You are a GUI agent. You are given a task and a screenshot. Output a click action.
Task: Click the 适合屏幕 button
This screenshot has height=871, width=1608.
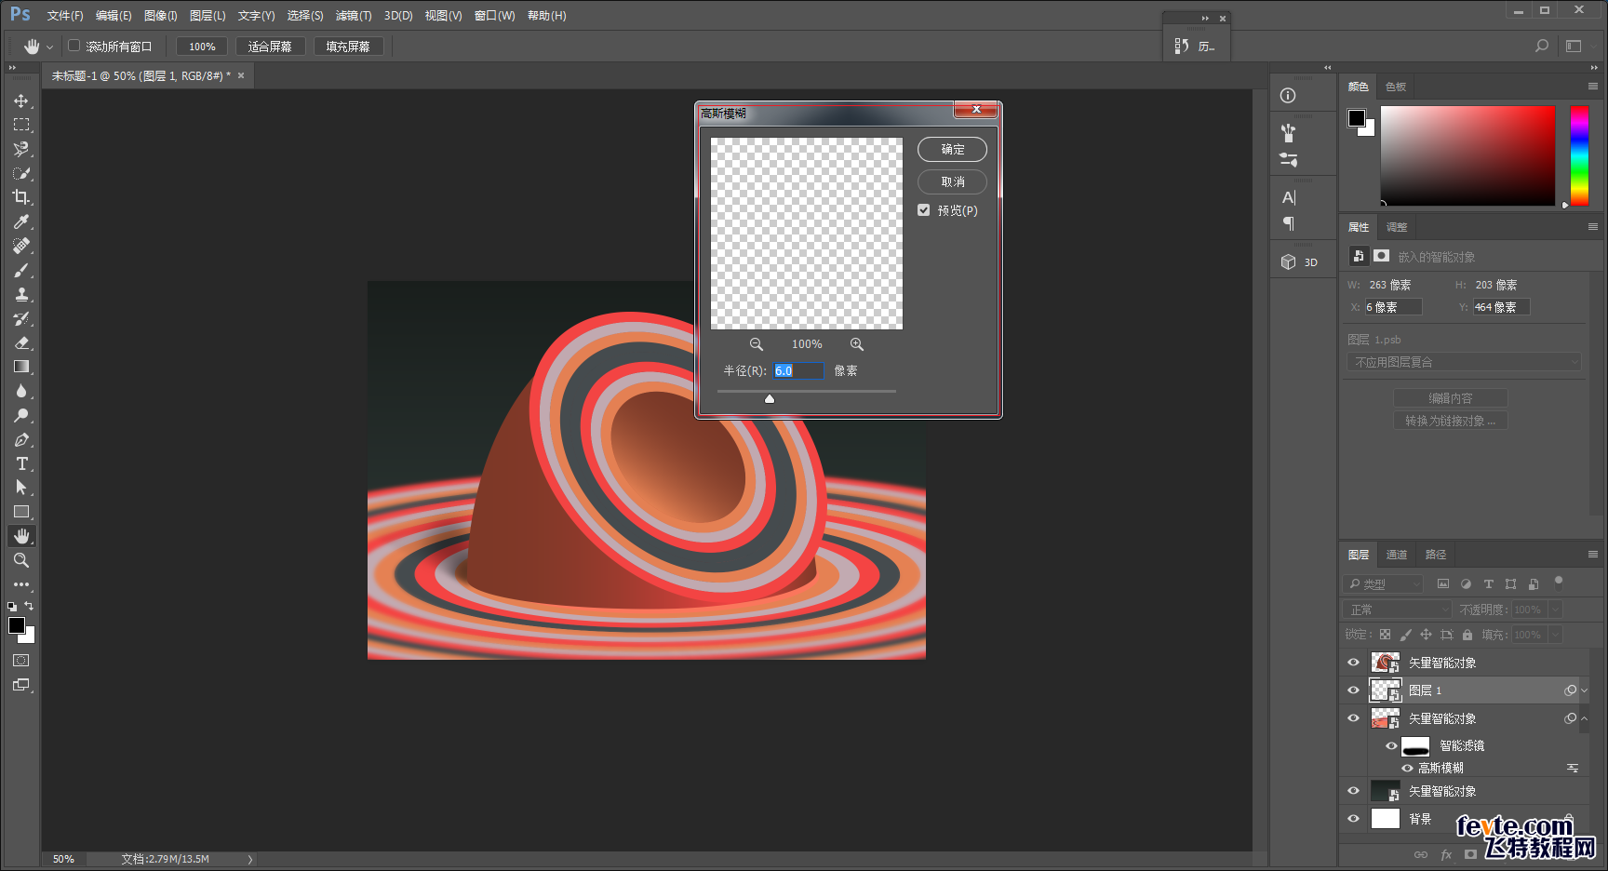point(270,47)
